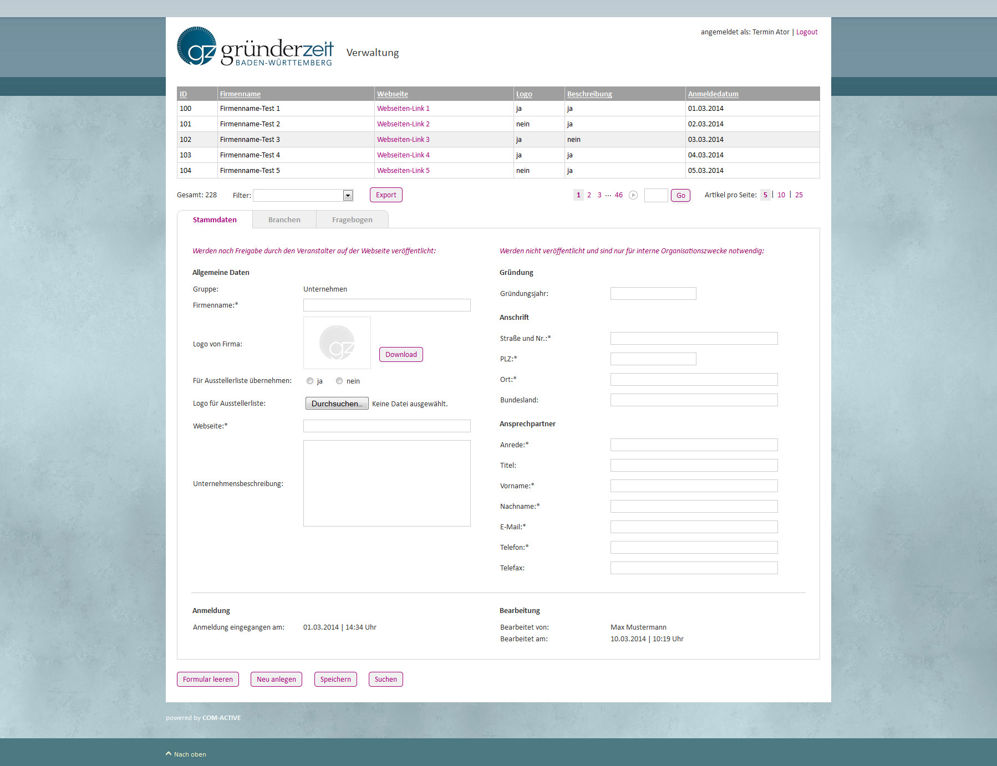Screen dimensions: 997x766
Task: Click the Speichern button
Action: point(335,680)
